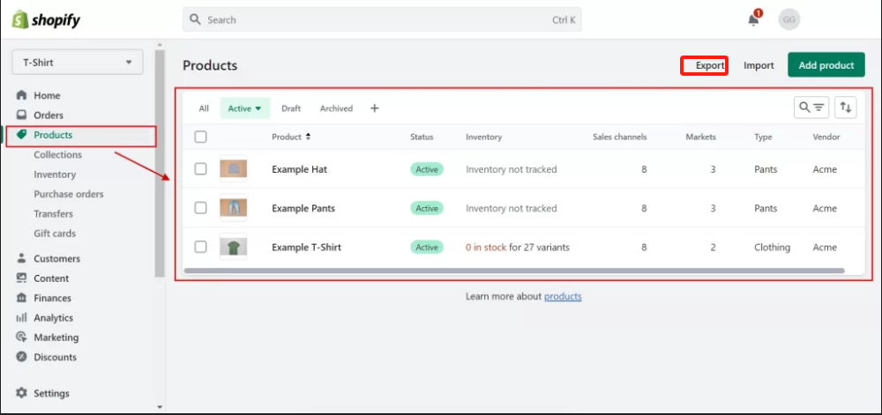Click the search magnifier icon in top bar
Viewport: 882px width, 415px height.
(195, 19)
